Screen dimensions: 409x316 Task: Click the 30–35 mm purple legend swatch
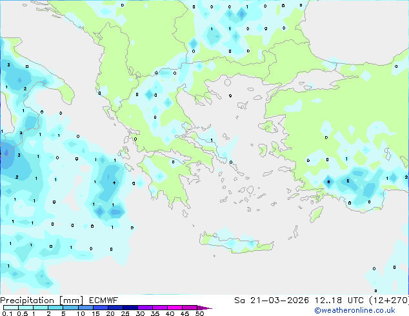145,308
